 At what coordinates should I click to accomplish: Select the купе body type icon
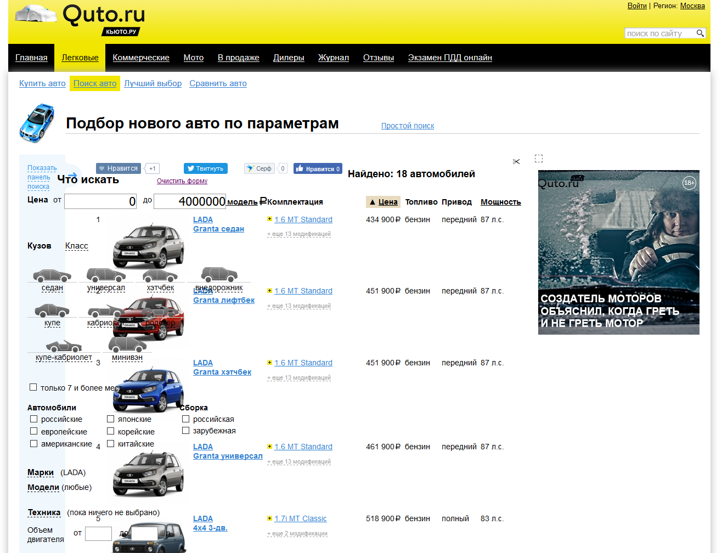coord(52,311)
